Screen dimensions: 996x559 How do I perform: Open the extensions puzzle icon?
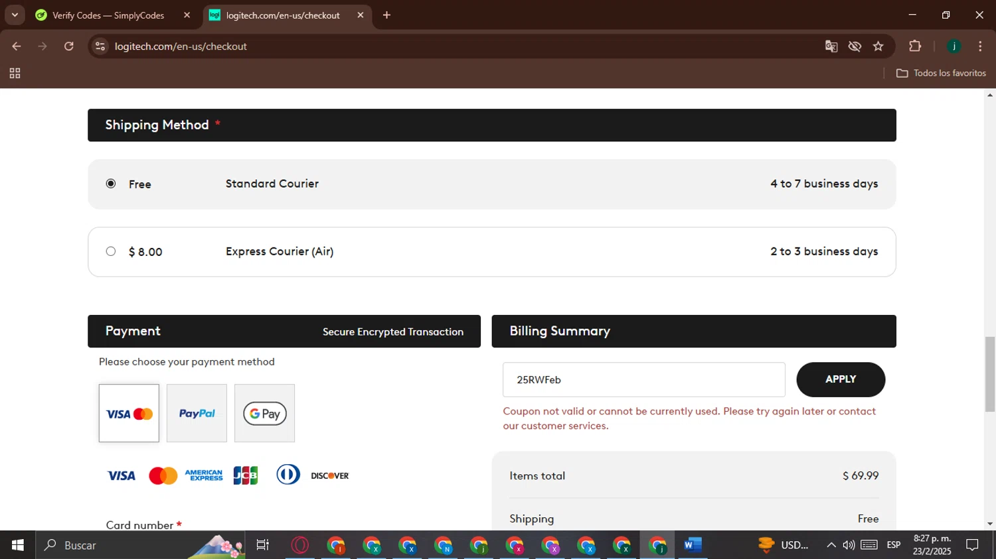click(x=915, y=46)
